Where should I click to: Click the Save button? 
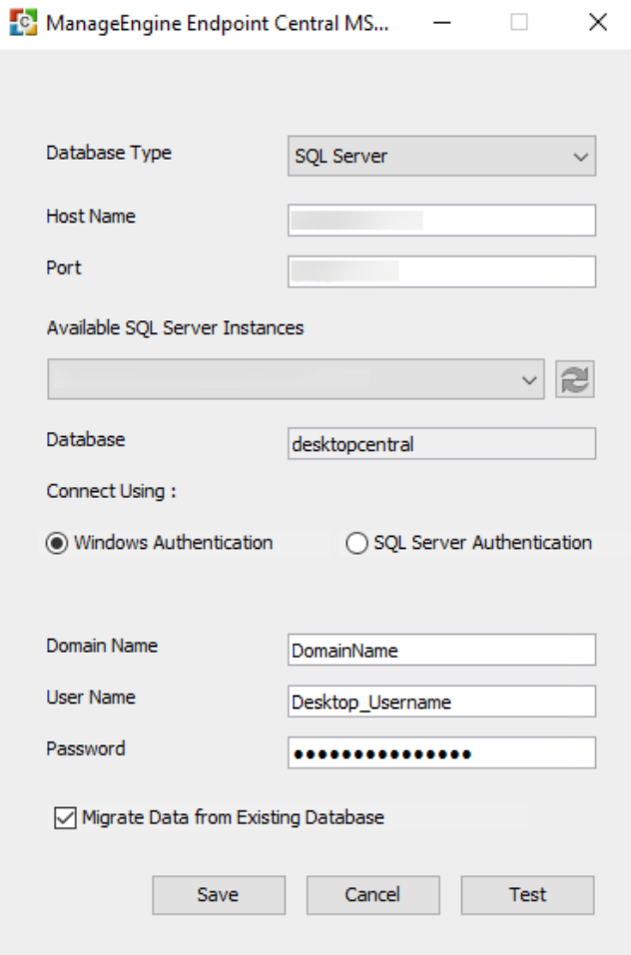(218, 894)
